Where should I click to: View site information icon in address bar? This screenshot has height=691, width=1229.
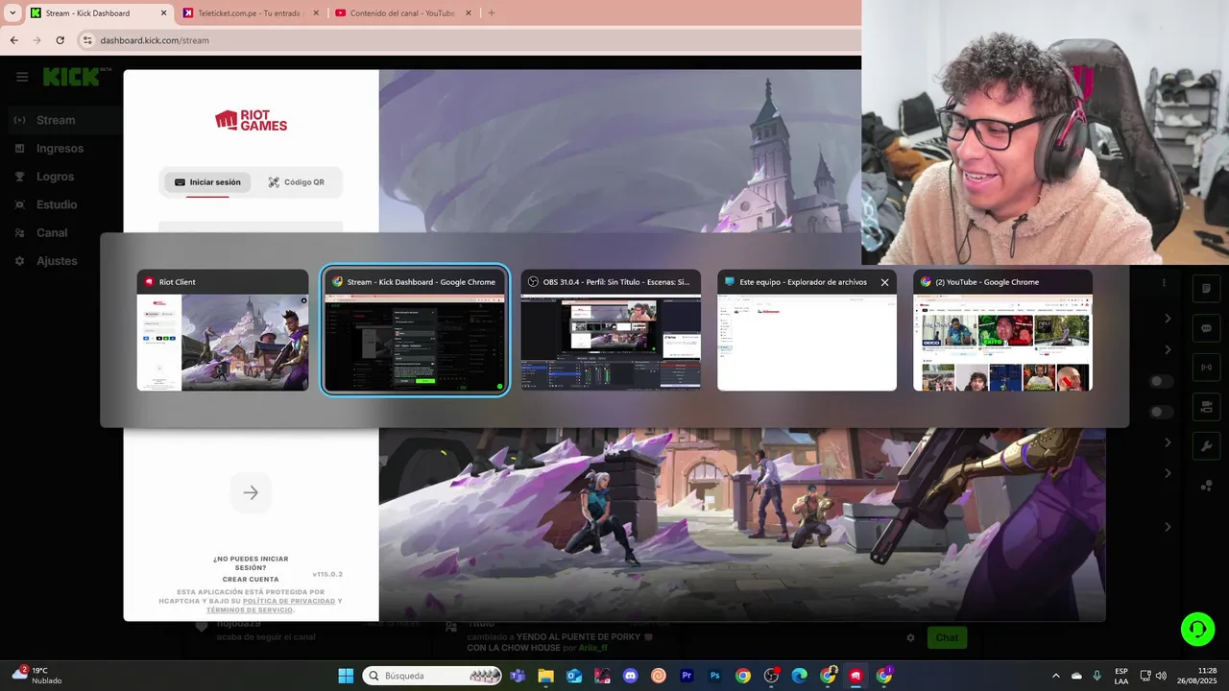(87, 40)
